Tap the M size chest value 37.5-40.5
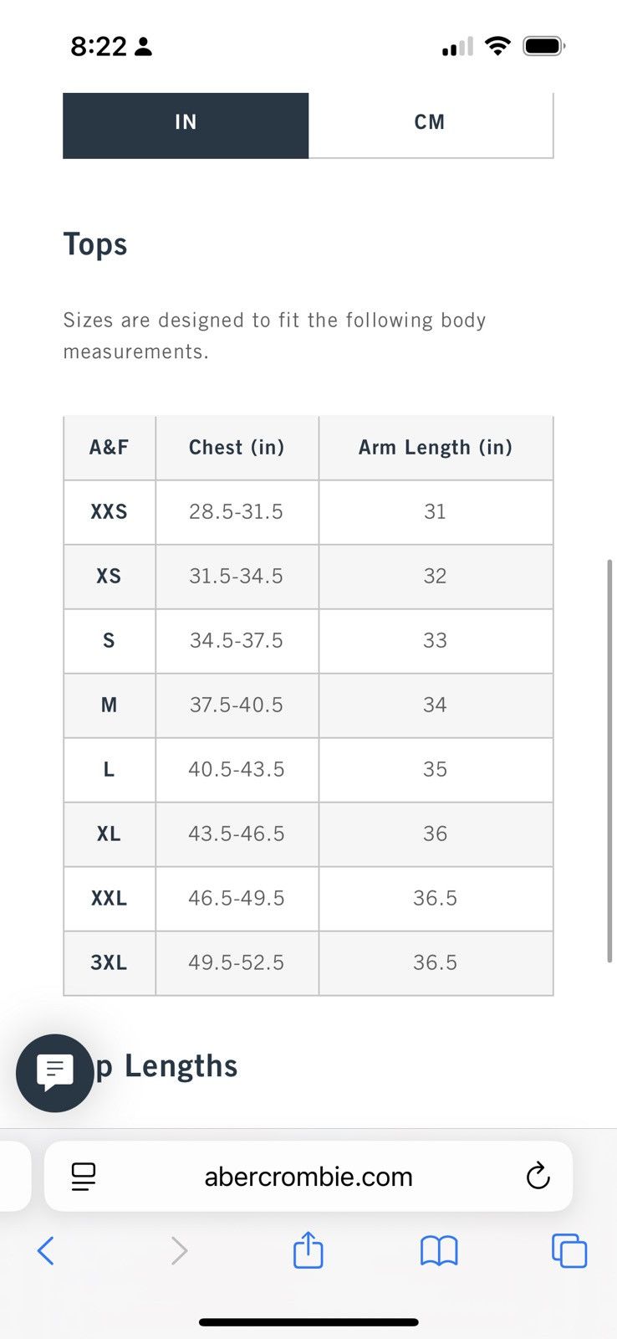This screenshot has width=617, height=1339. tap(237, 705)
